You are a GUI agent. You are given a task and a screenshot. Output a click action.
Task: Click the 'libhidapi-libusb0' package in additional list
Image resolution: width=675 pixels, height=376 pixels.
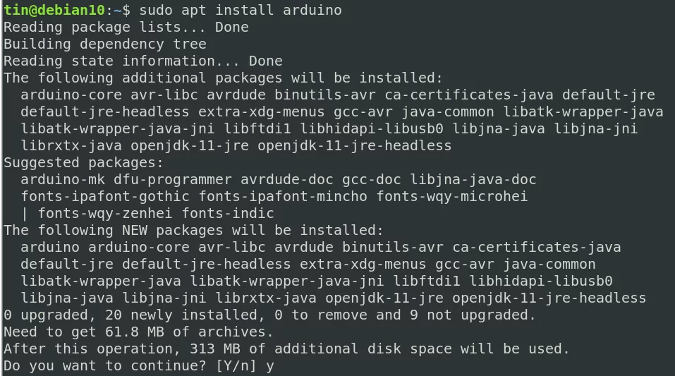[x=372, y=128]
